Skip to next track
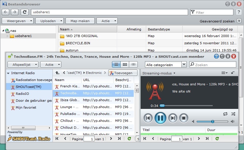244x150 pixels. point(173,118)
